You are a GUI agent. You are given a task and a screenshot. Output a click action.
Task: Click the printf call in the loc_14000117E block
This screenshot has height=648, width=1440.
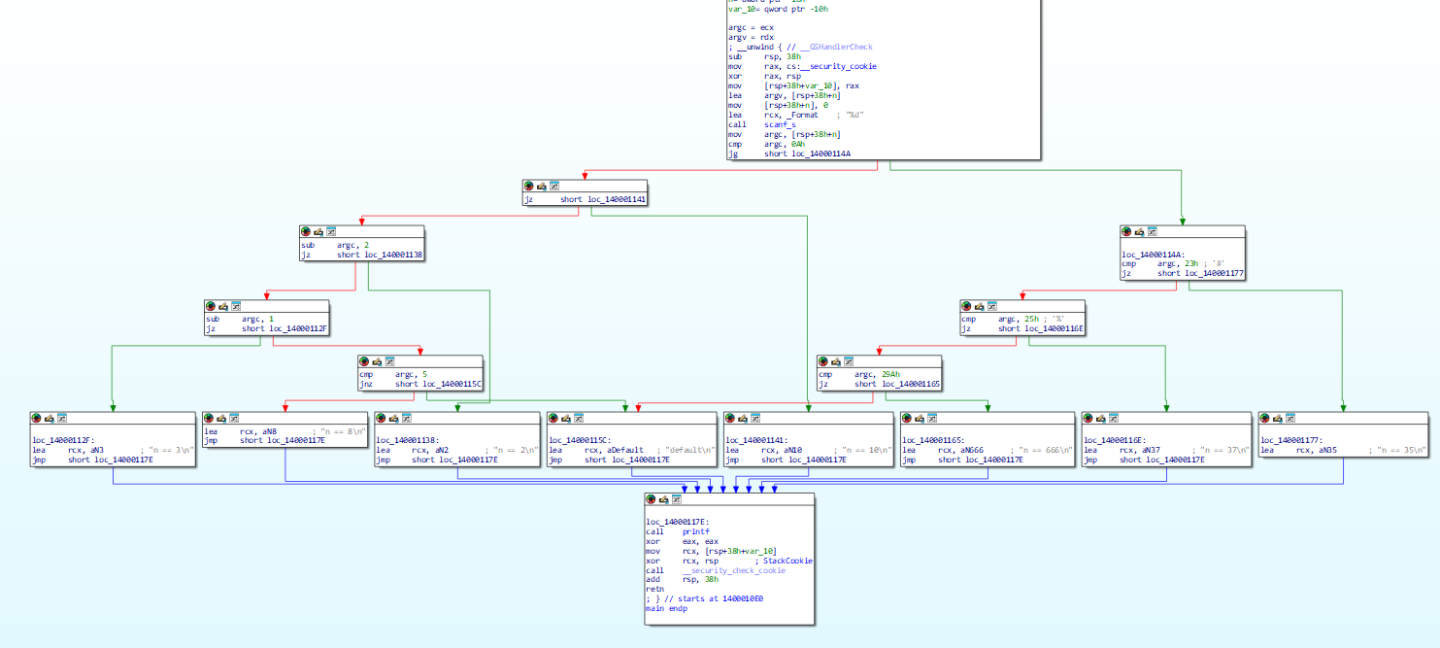(695, 531)
